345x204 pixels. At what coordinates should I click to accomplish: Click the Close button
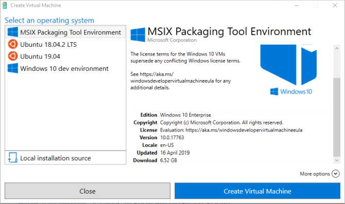tap(88, 191)
